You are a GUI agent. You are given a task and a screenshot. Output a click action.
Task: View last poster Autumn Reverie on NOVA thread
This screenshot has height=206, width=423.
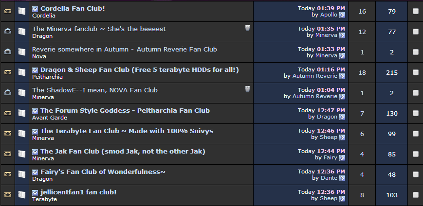click(315, 96)
